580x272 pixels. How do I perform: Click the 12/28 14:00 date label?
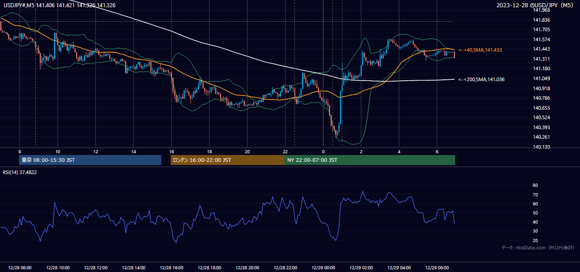[133, 268]
